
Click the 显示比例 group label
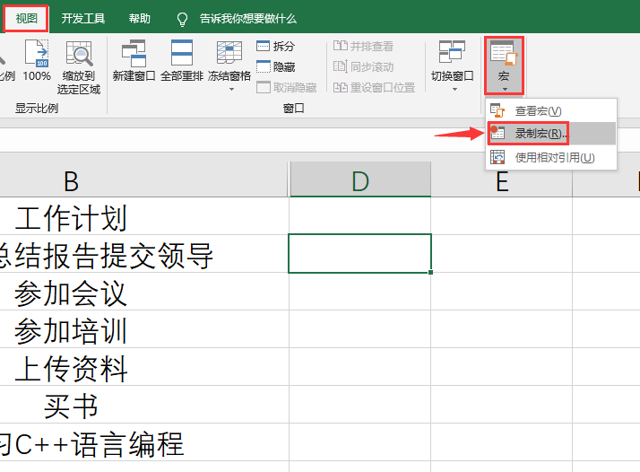[x=37, y=109]
